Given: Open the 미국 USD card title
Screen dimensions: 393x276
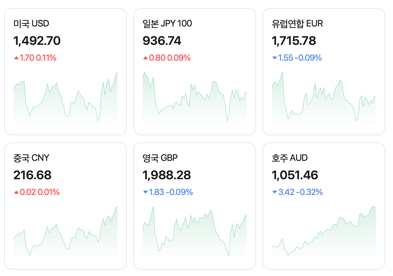Looking at the screenshot, I should (31, 24).
